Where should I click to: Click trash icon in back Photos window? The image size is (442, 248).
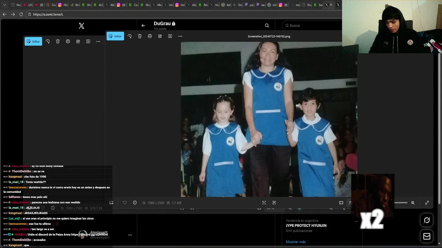(58, 41)
